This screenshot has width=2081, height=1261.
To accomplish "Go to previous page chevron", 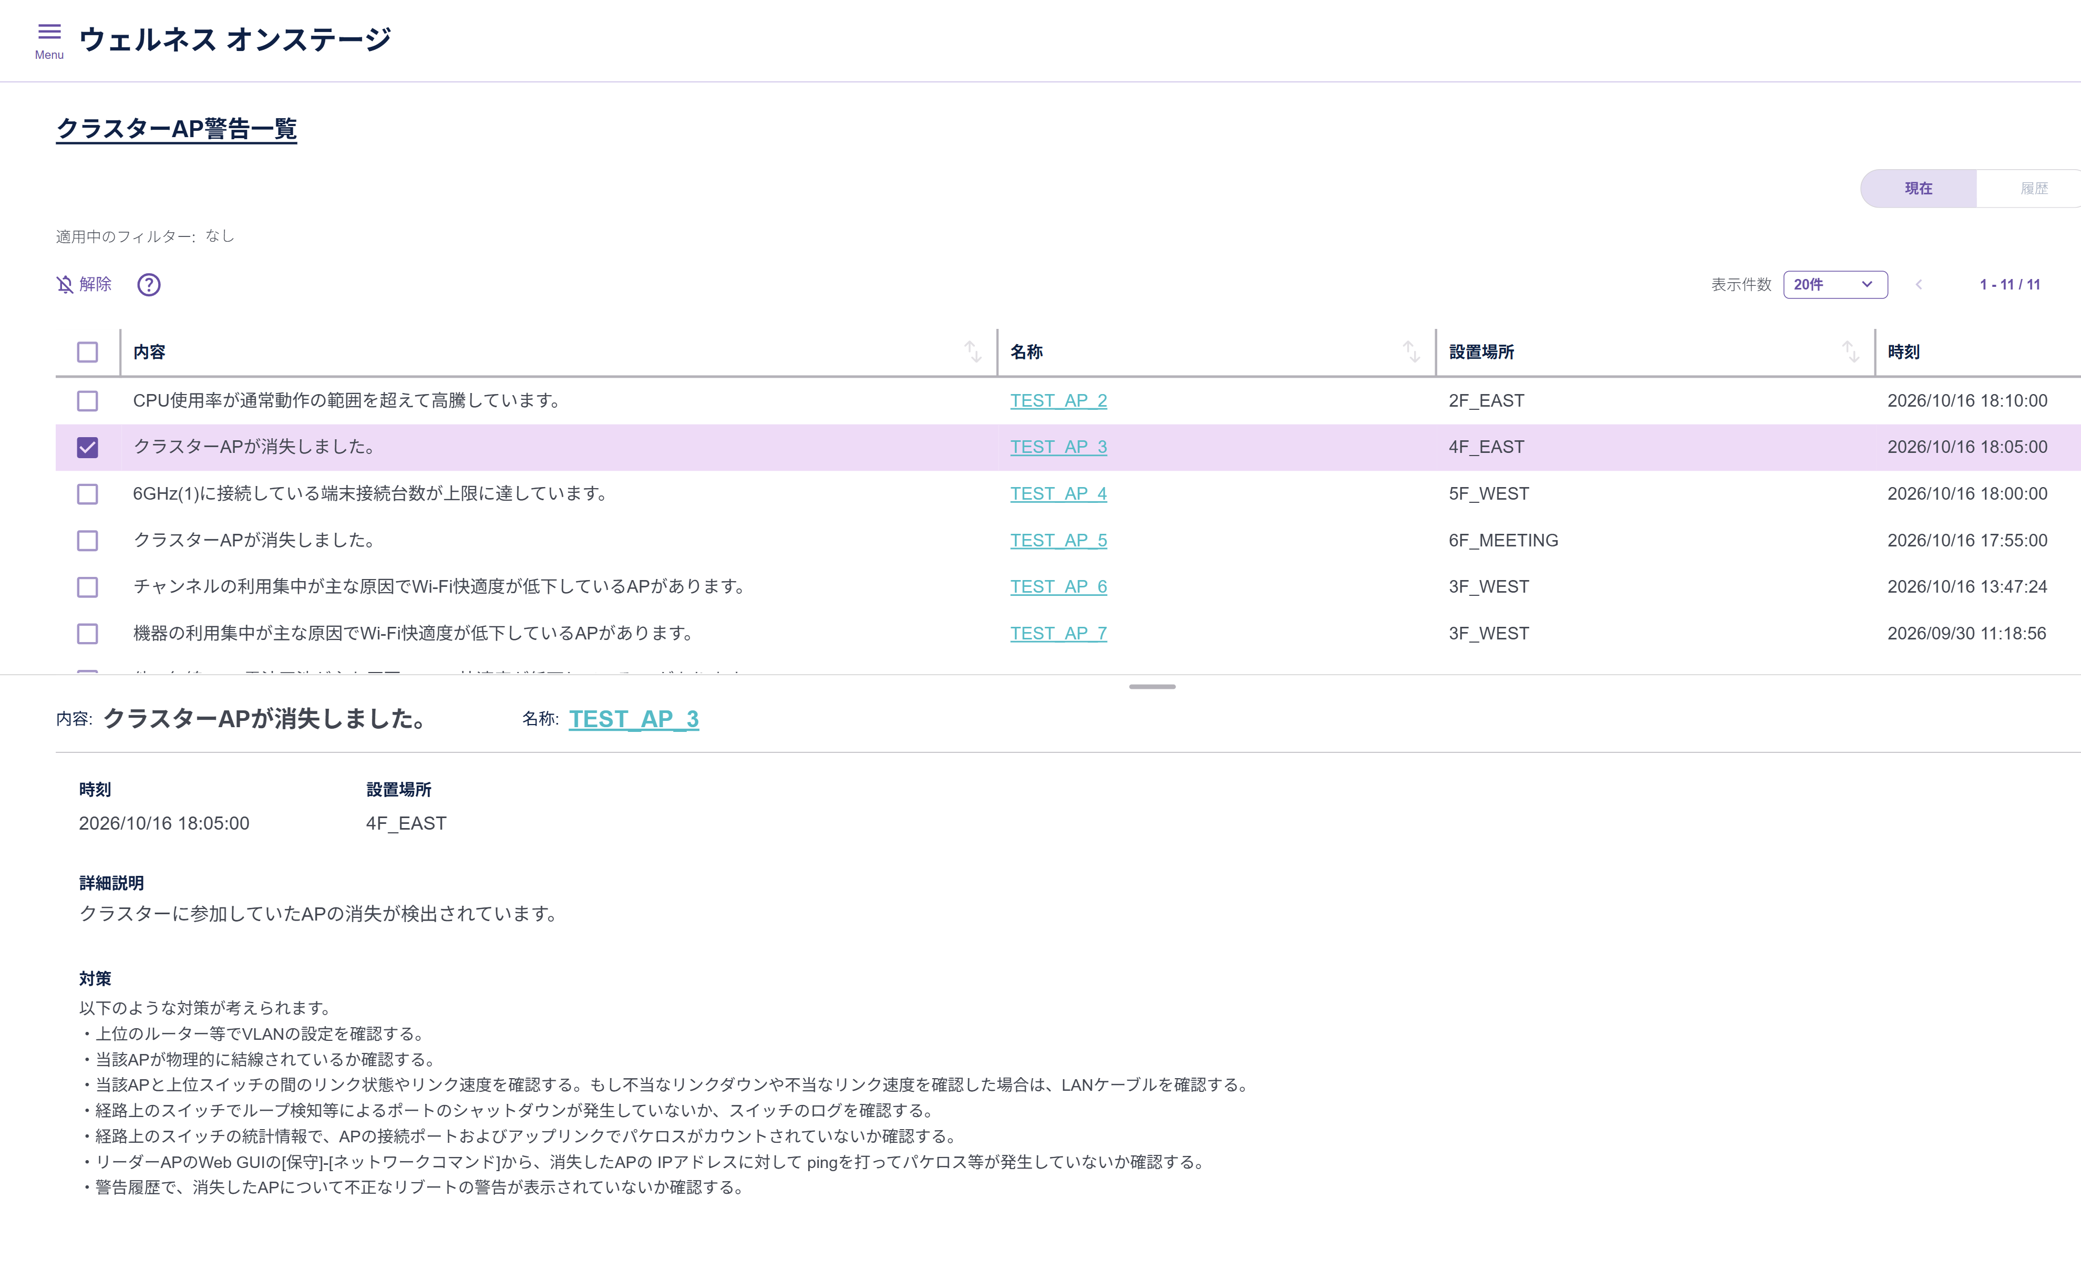I will pos(1919,285).
